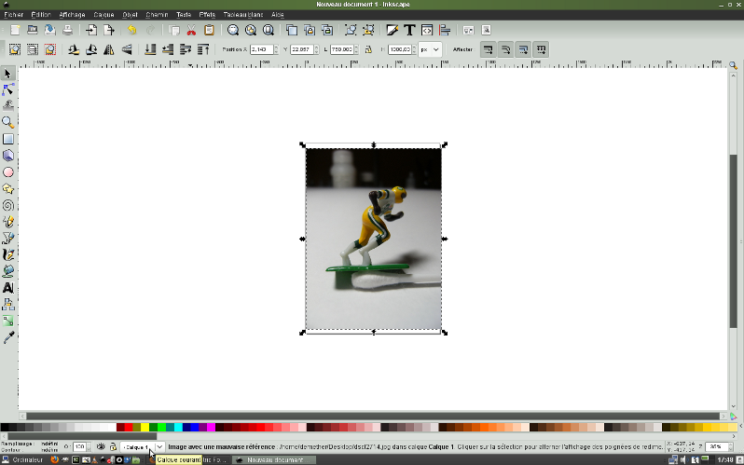The width and height of the screenshot is (744, 465).
Task: Click the Open file icon
Action: (33, 30)
